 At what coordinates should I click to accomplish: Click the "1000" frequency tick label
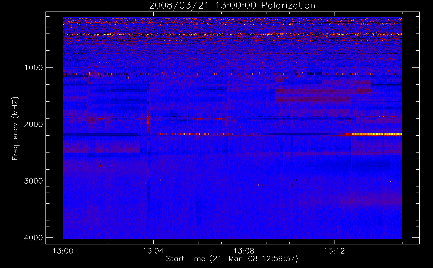pos(33,68)
